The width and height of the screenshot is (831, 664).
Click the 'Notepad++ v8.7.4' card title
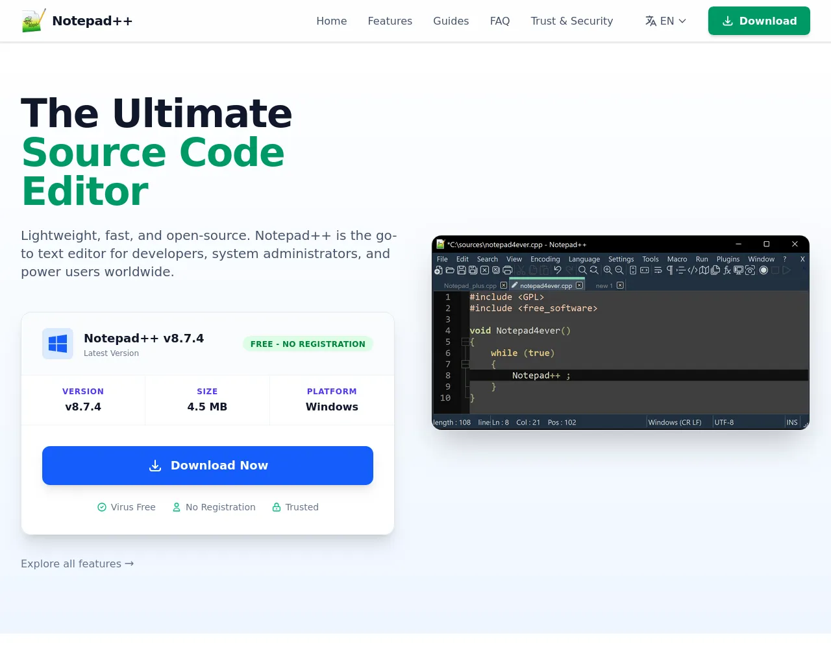143,338
